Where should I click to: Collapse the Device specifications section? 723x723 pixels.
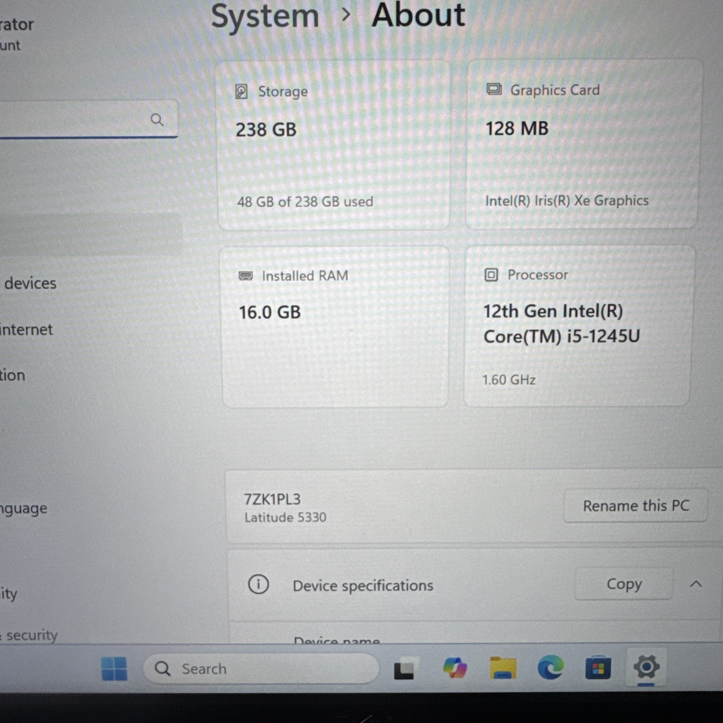(x=696, y=584)
